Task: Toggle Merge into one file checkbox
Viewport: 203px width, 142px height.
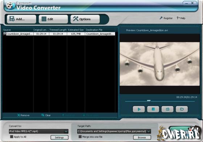Action: [80, 137]
